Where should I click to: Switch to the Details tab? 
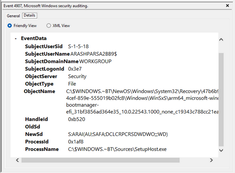coord(29,15)
